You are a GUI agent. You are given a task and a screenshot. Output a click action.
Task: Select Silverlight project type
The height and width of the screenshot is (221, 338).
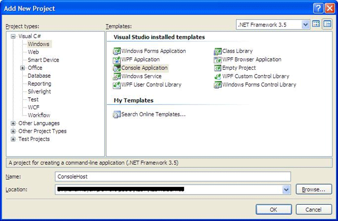(x=39, y=92)
